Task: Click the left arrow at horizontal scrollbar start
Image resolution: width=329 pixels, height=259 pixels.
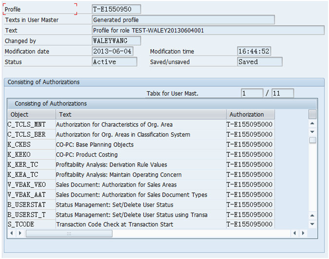Action: [x=12, y=233]
